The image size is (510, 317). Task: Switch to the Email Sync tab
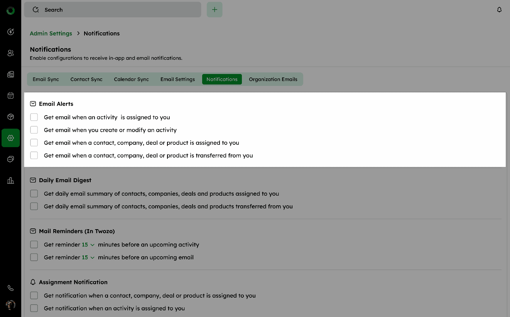pos(46,79)
